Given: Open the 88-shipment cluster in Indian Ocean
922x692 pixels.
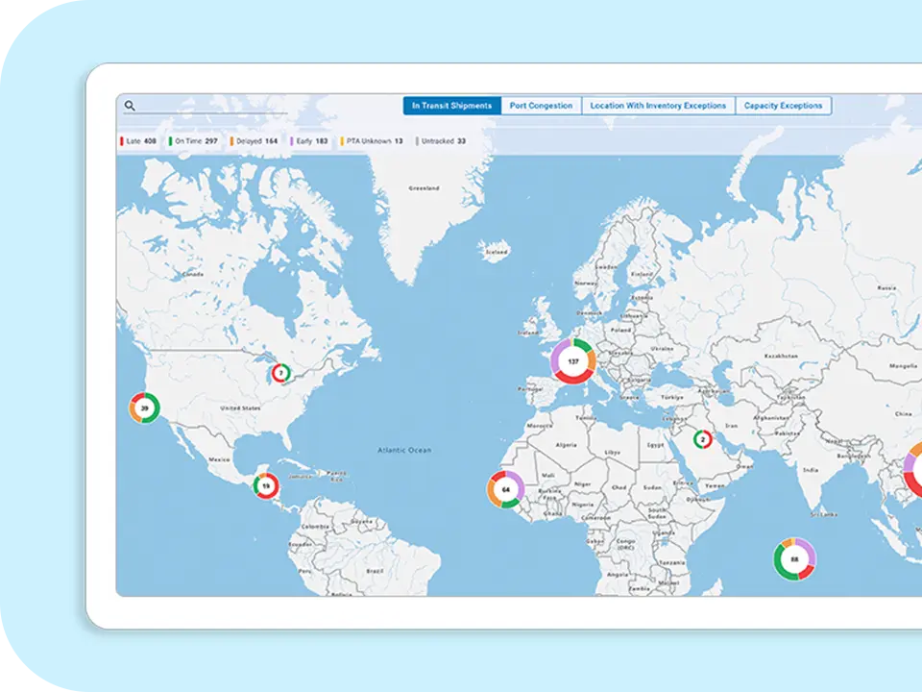Looking at the screenshot, I should [x=794, y=558].
